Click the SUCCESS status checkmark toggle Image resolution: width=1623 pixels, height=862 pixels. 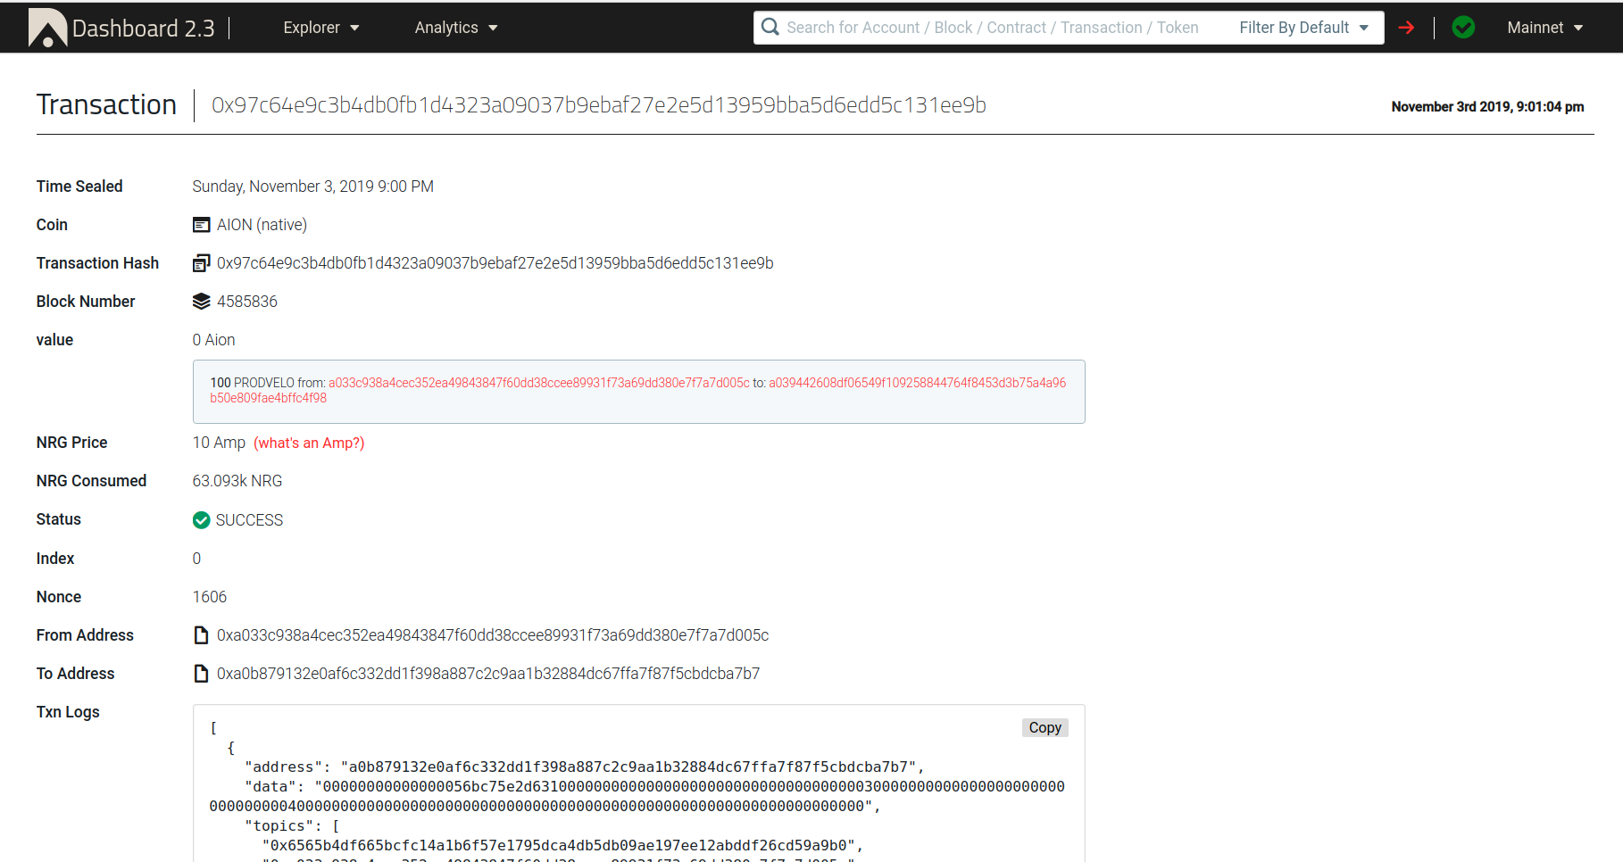tap(201, 519)
